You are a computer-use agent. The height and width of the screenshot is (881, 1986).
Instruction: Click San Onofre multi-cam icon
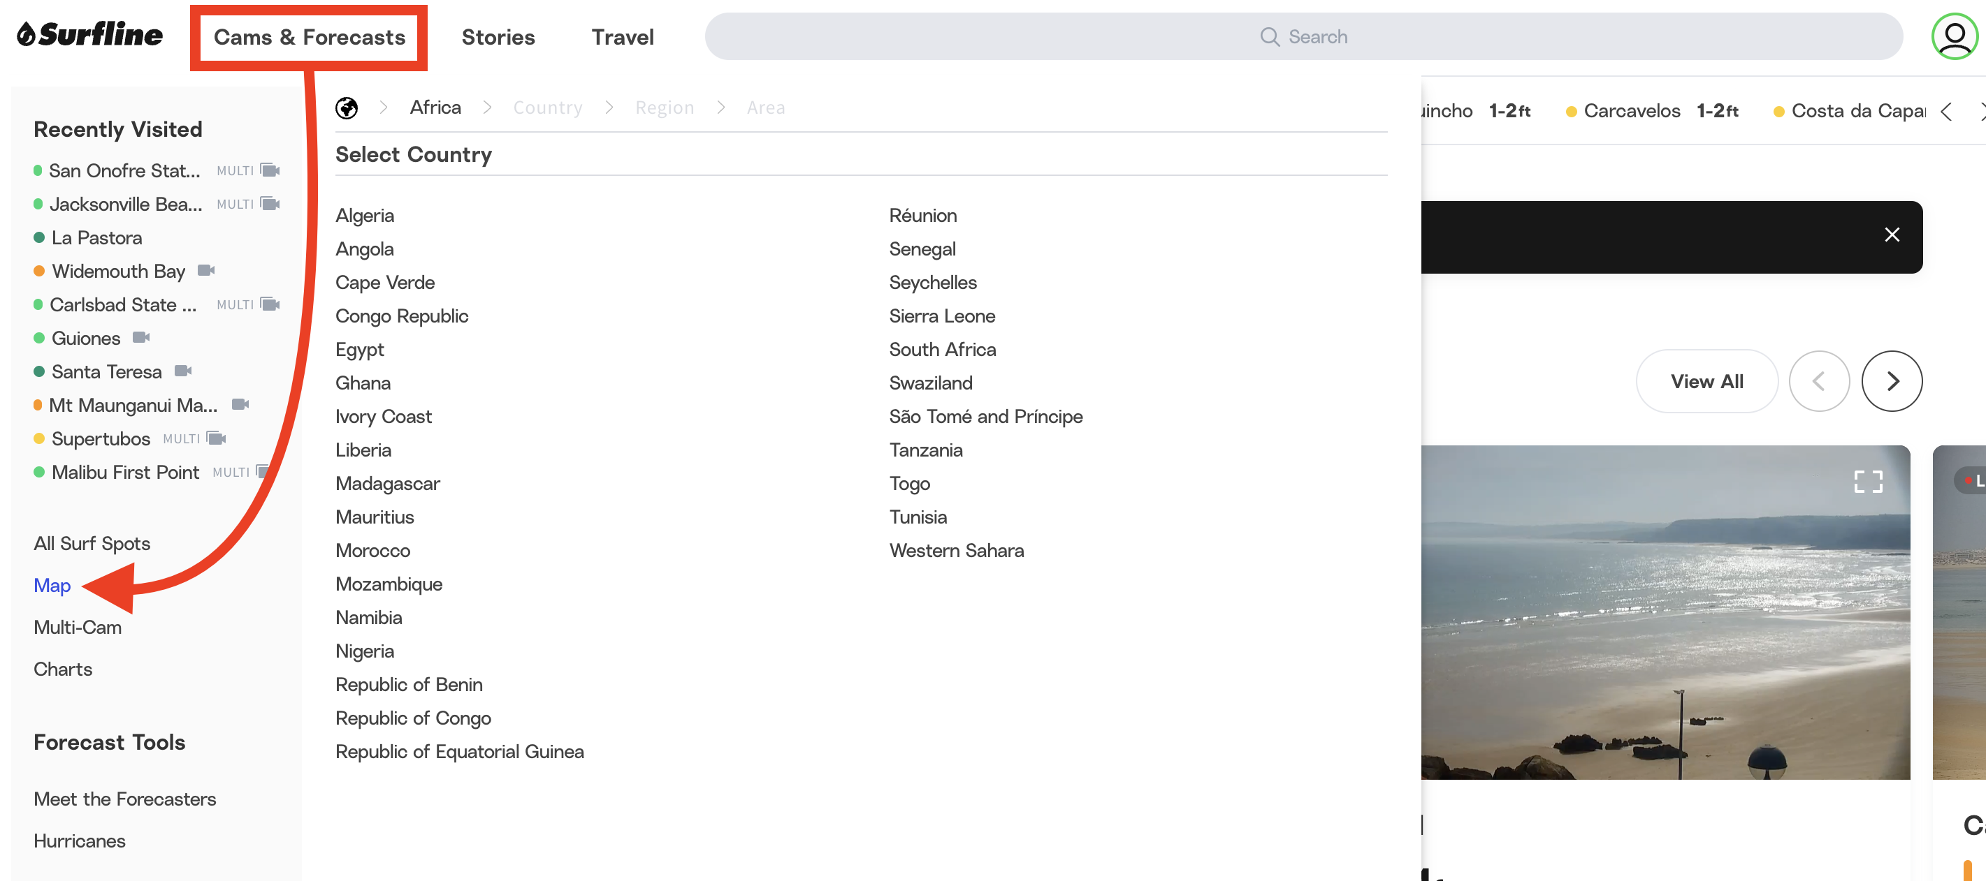coord(270,170)
